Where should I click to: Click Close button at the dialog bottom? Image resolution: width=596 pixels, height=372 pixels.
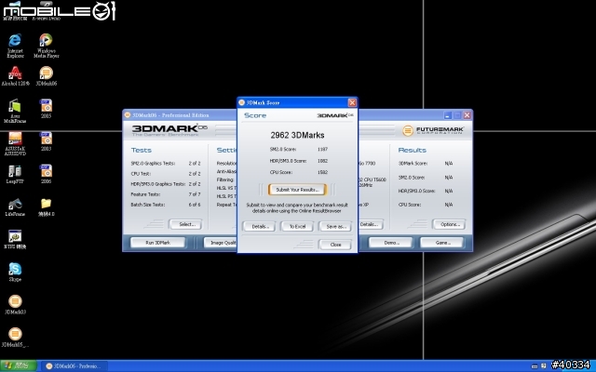coord(335,245)
